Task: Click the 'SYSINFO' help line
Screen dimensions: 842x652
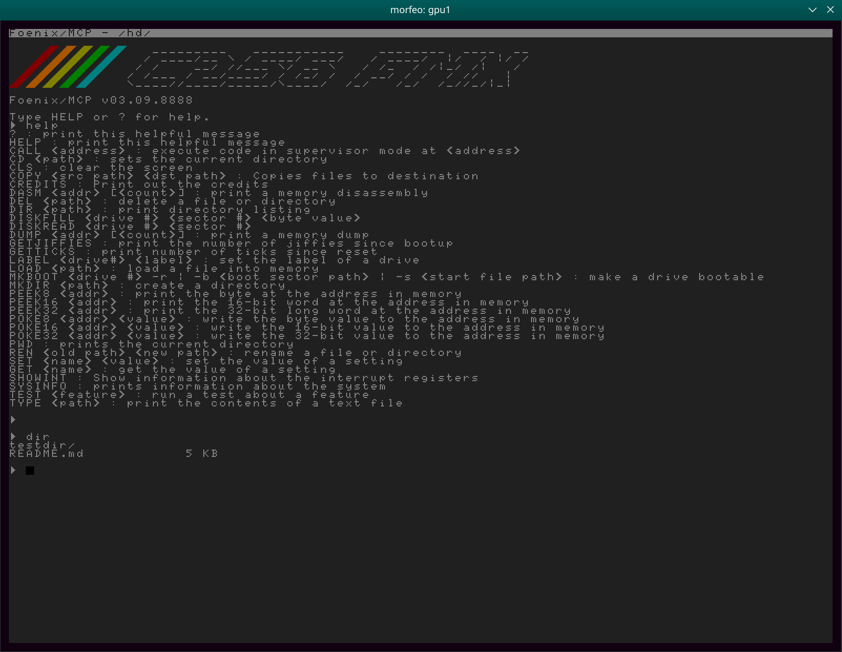Action: (198, 386)
